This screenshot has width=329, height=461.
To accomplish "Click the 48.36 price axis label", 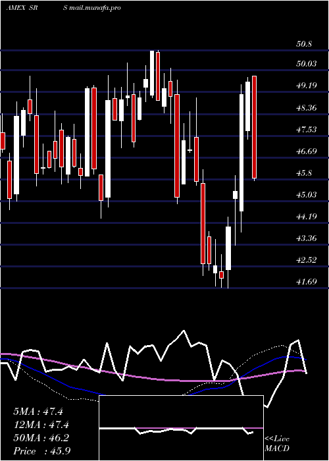I will [x=307, y=107].
